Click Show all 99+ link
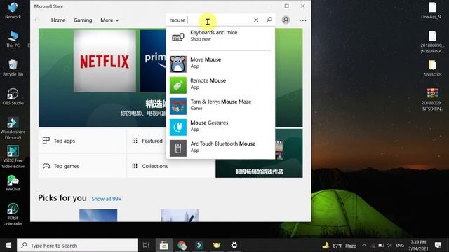The height and width of the screenshot is (252, 449). click(x=107, y=199)
